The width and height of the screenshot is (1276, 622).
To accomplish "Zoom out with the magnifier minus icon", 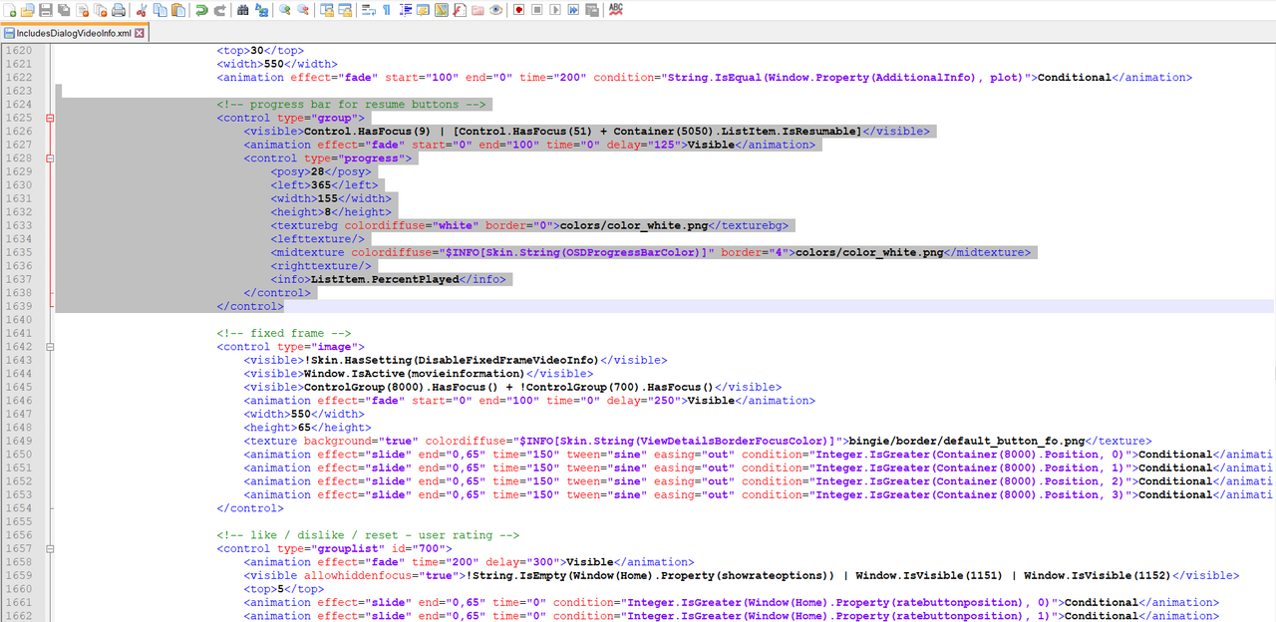I will coord(302,10).
